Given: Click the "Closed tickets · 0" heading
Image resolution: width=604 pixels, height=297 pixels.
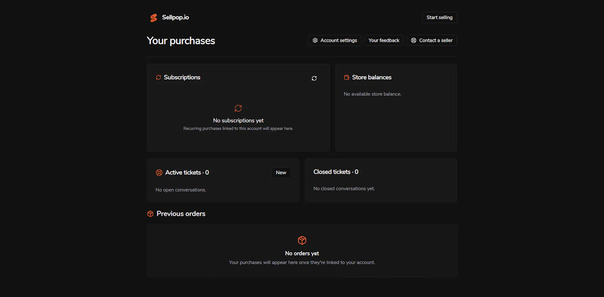Looking at the screenshot, I should pyautogui.click(x=336, y=172).
